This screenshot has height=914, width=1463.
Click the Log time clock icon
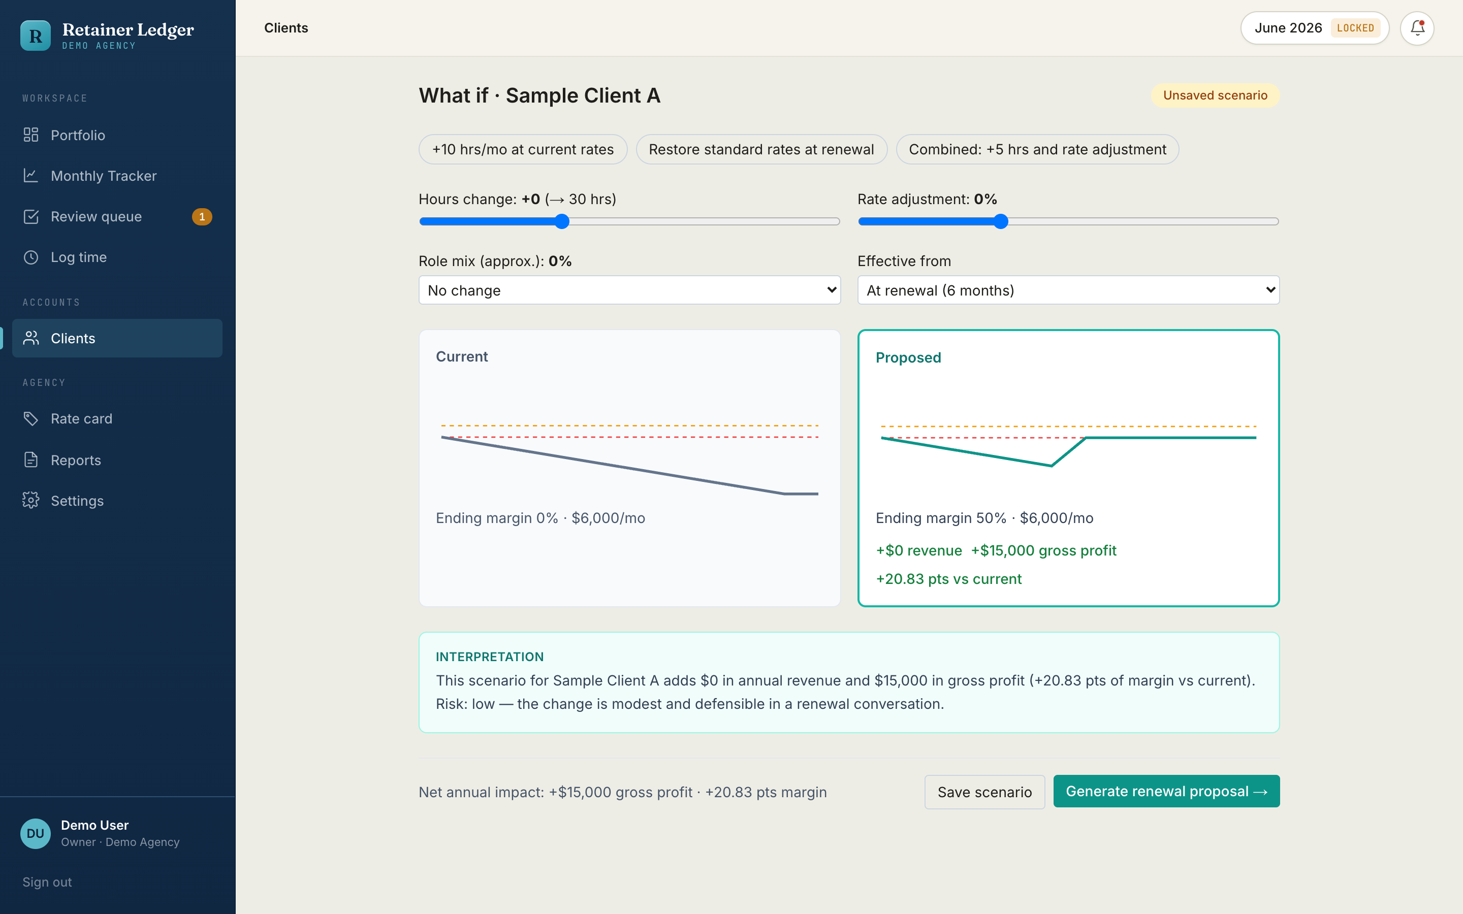click(x=31, y=257)
